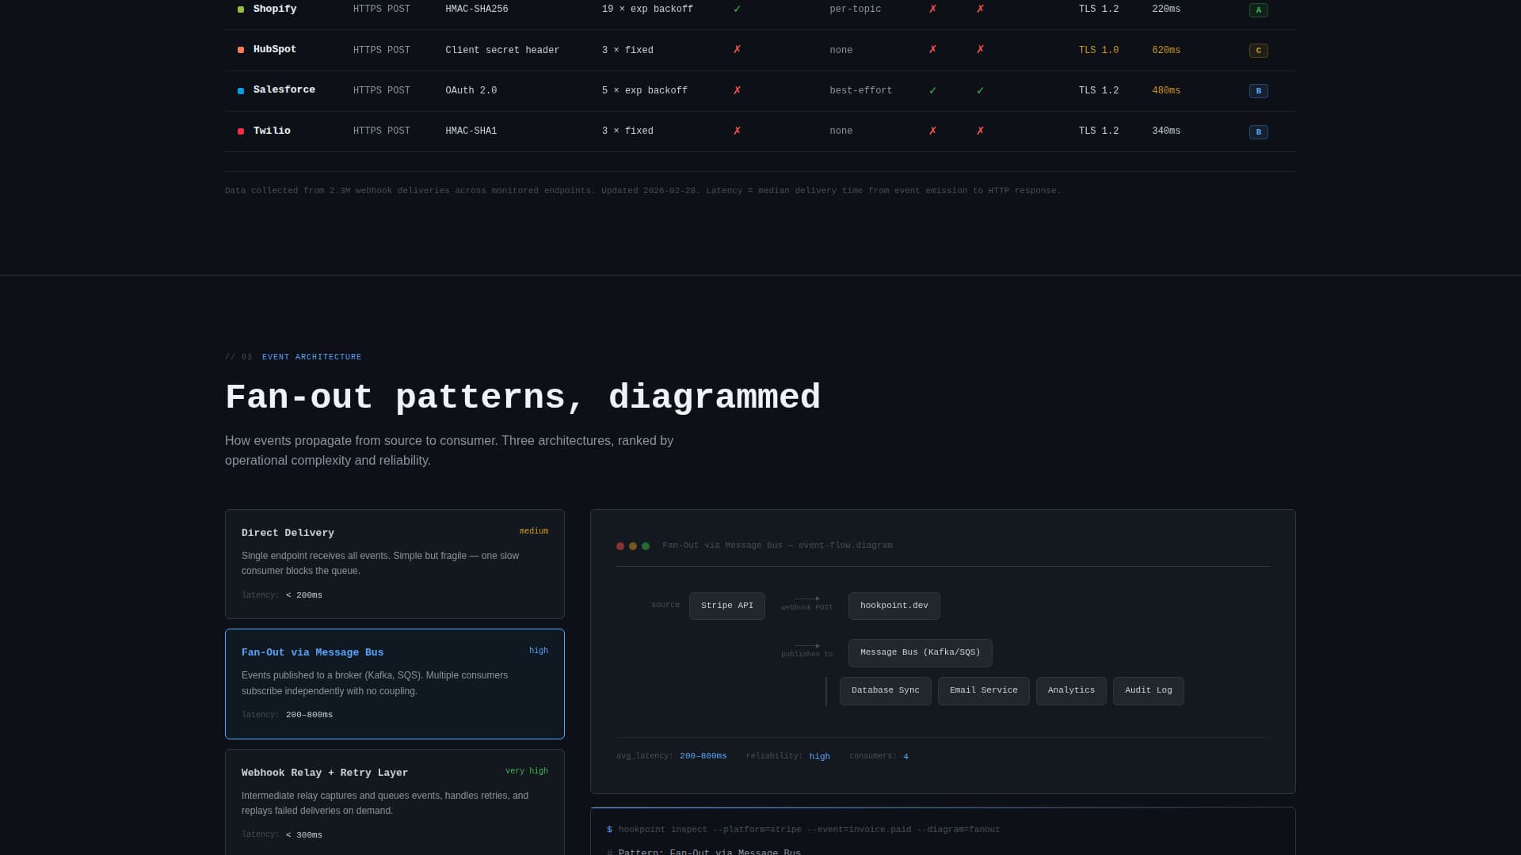
Task: Click the Stripe API source button
Action: pos(726,606)
